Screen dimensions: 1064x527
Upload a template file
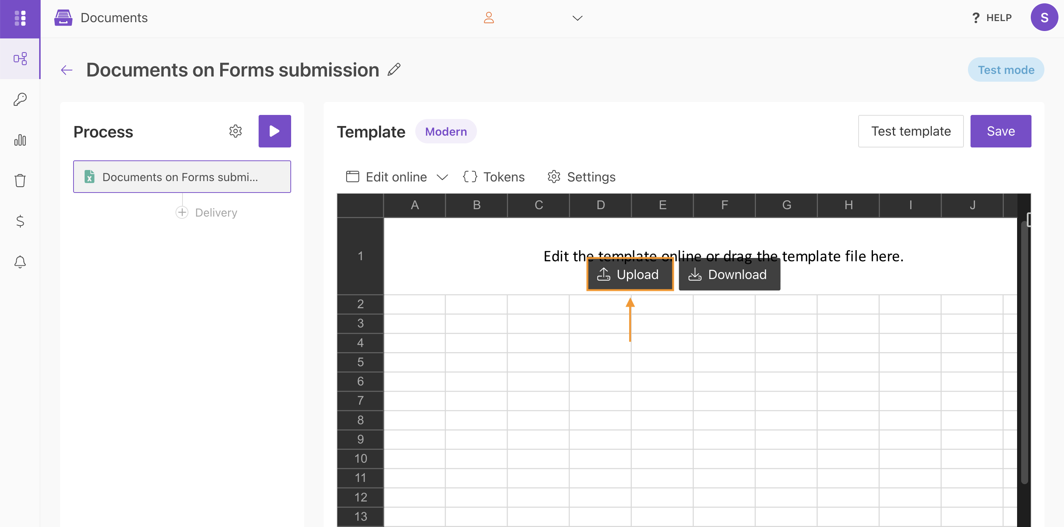630,275
